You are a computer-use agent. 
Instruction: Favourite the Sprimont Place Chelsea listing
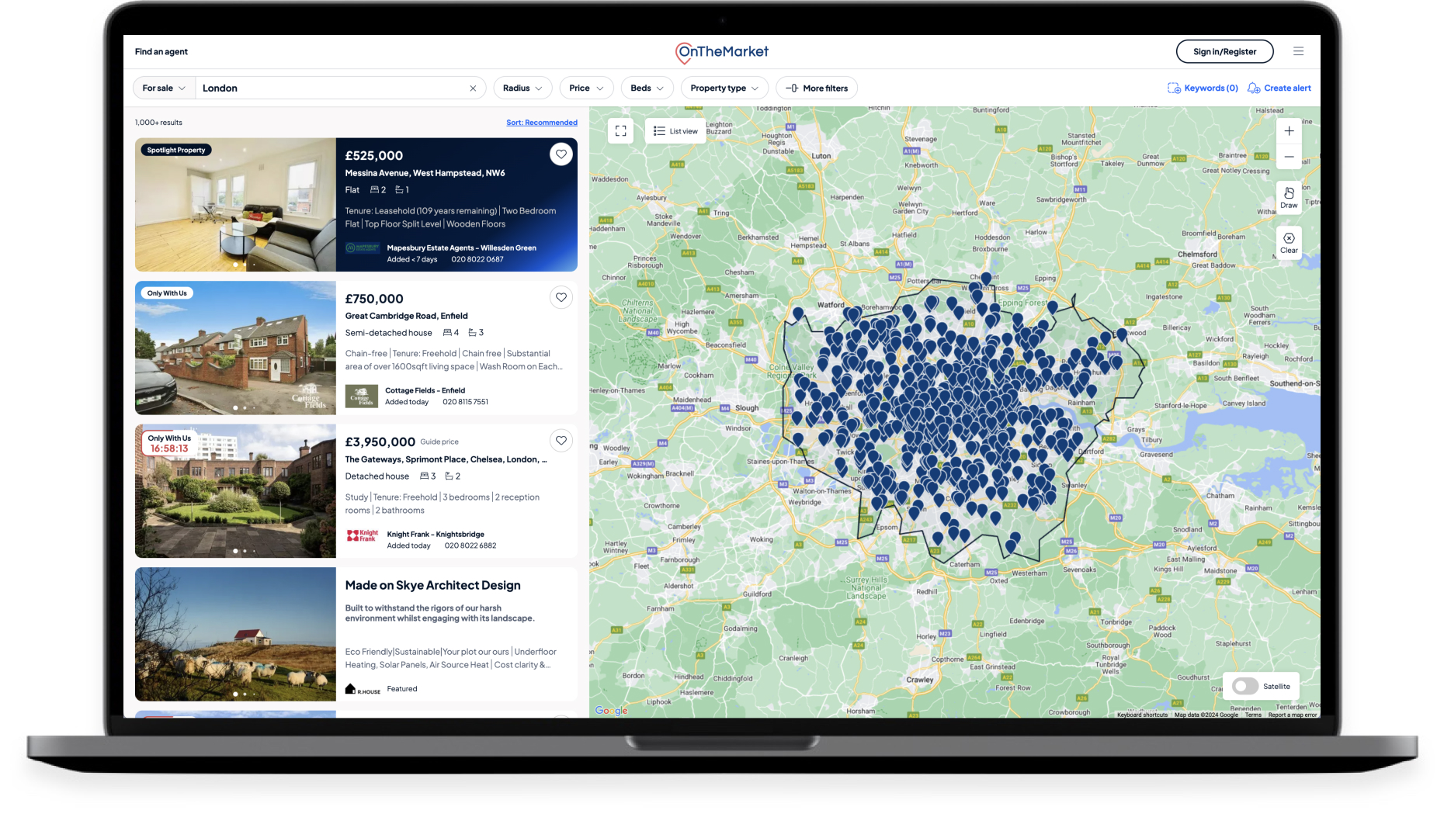(x=561, y=441)
